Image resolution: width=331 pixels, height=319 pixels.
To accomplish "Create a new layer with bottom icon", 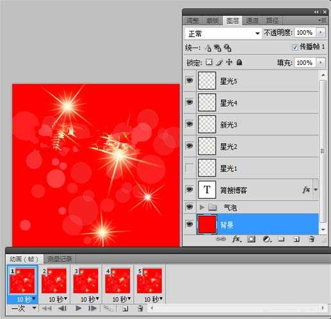I will click(296, 239).
